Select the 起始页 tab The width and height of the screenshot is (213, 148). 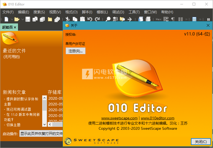tap(7, 27)
